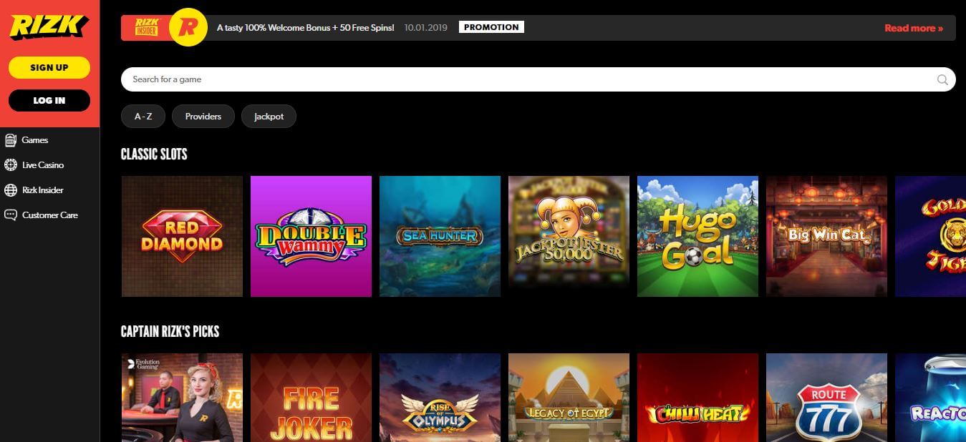Screen dimensions: 966x442
Task: Click the PROMOTION tag label
Action: tap(491, 27)
